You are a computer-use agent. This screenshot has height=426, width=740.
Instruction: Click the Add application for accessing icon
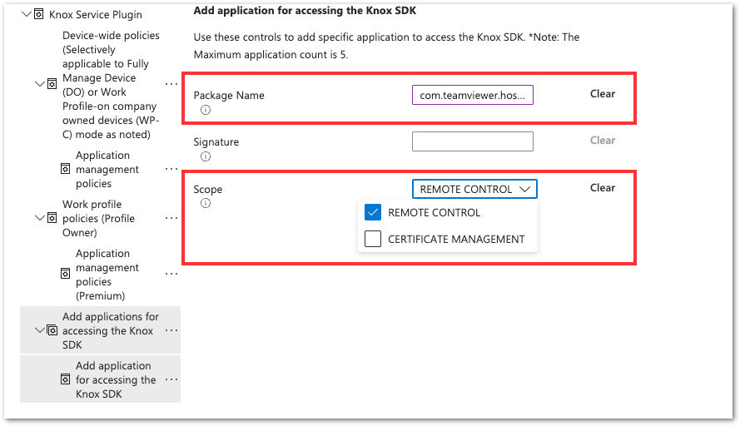(66, 379)
